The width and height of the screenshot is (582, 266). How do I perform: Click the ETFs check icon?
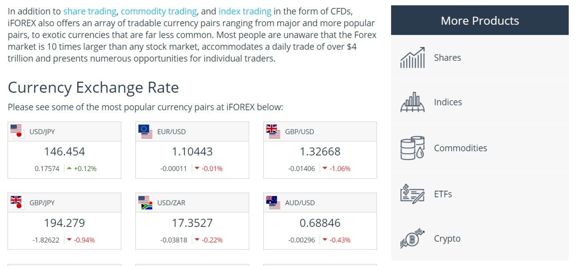412,194
